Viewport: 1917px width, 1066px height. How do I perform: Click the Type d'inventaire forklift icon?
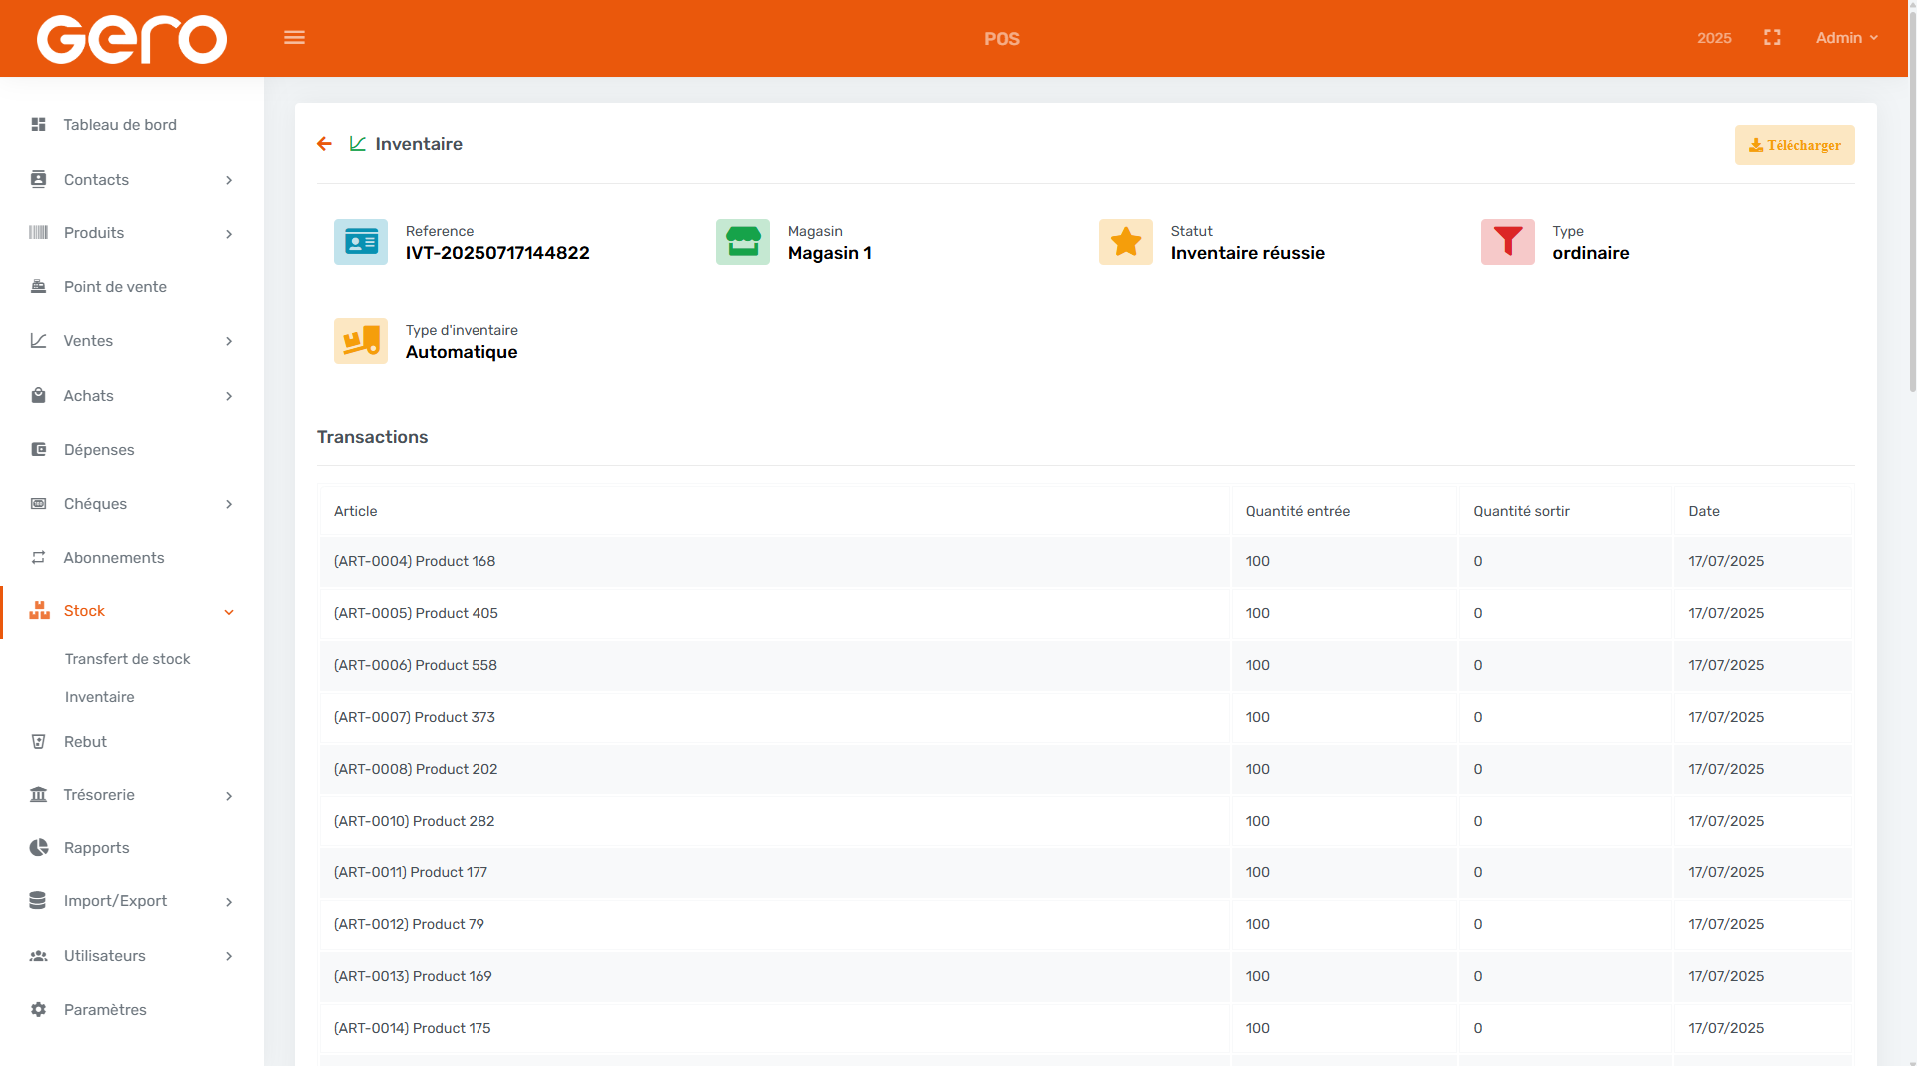(x=360, y=341)
